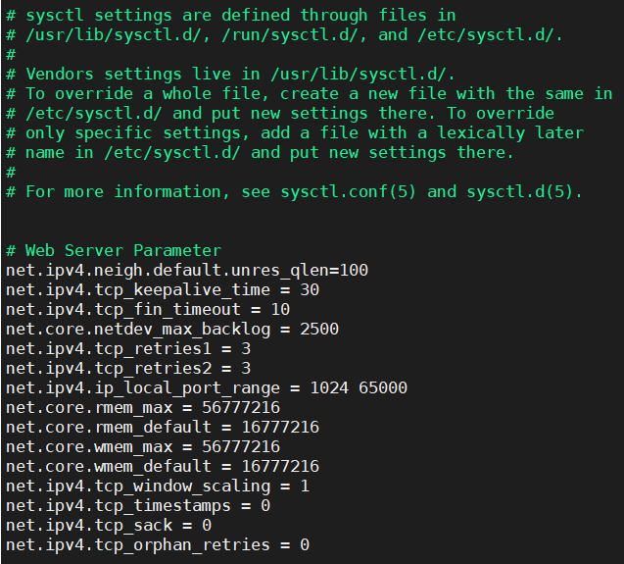
Task: Click the net.ipv4.neigh.default.unres_qlen=100 line
Action: [x=187, y=271]
